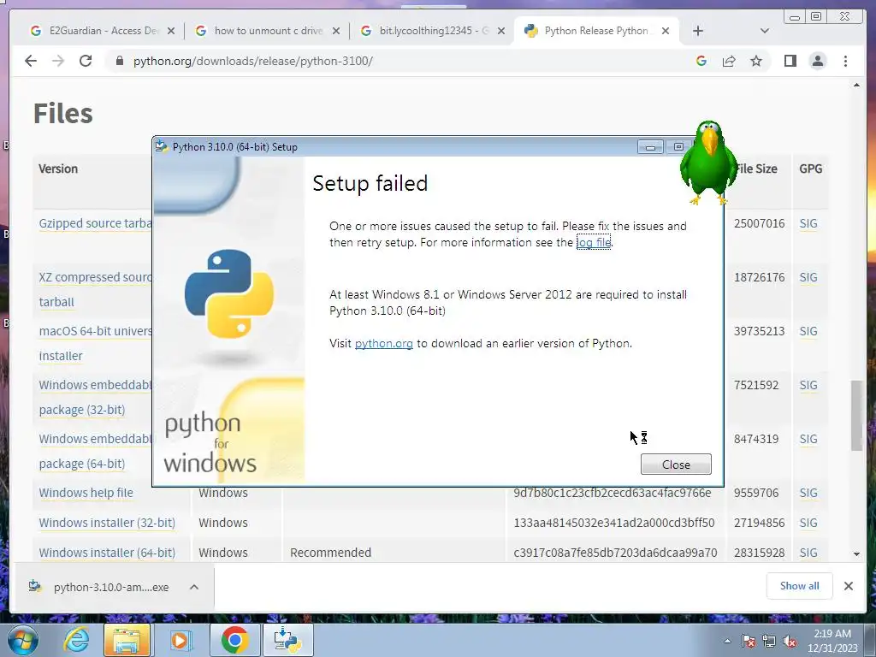Screen dimensions: 876x657
Task: Open Windows Explorer folder from taskbar
Action: pos(127,640)
